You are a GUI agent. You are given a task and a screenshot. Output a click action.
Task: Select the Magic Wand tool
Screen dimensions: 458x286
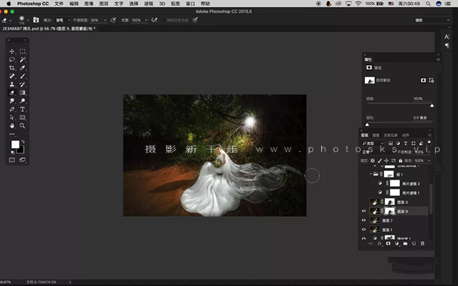(x=22, y=59)
